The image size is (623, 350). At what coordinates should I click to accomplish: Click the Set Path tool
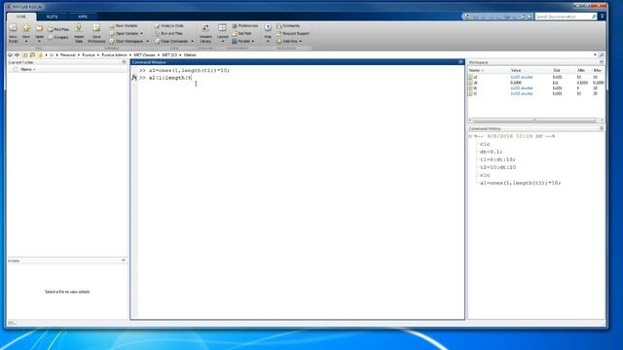coord(242,33)
